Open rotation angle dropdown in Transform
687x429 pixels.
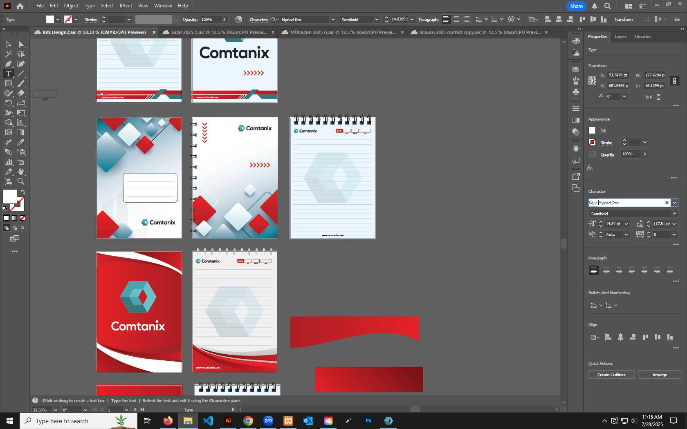(x=624, y=96)
